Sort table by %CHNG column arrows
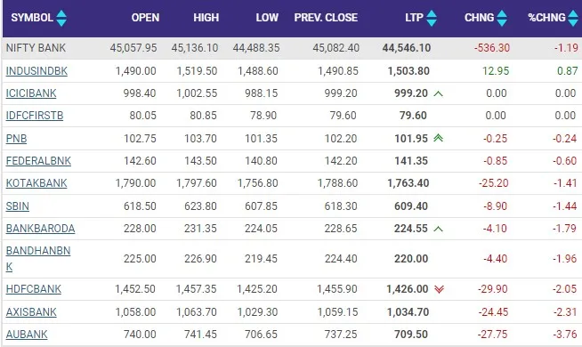 coord(573,18)
